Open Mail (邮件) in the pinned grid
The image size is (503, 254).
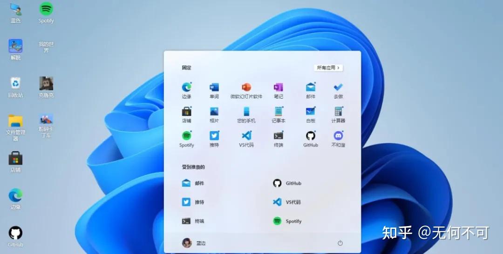[x=310, y=90]
